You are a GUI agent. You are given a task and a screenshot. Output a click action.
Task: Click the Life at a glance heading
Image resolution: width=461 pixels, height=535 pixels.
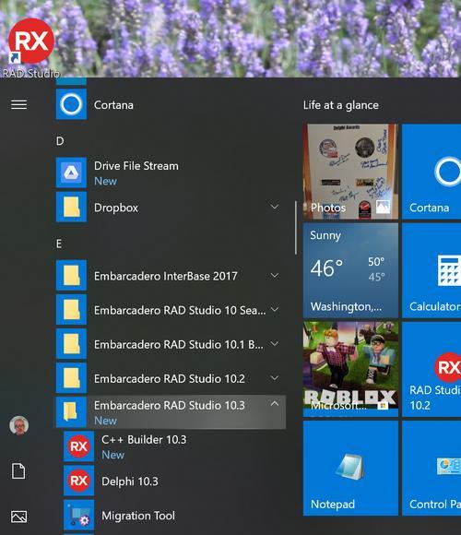341,105
